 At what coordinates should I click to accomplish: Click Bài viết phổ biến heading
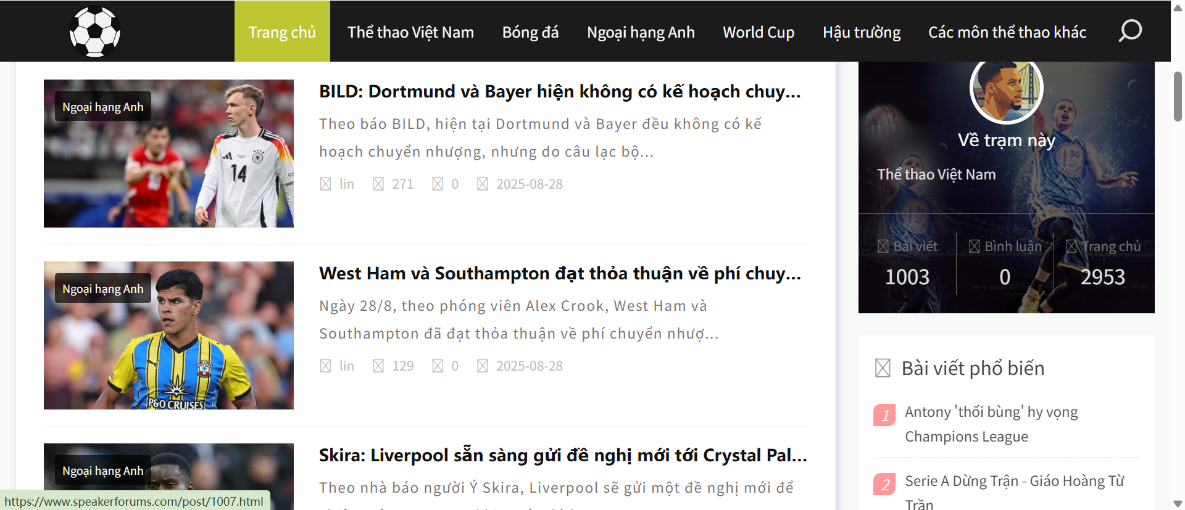[973, 368]
